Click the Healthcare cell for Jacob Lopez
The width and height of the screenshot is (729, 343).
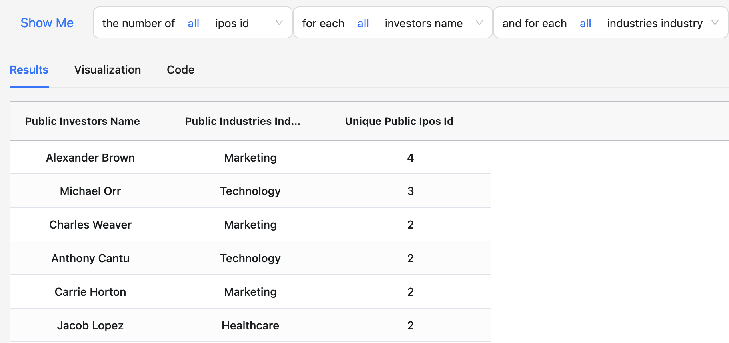tap(250, 326)
